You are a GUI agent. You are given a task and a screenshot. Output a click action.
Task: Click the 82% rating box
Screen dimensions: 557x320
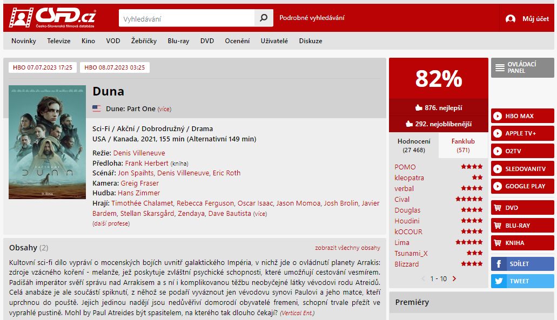tap(439, 78)
